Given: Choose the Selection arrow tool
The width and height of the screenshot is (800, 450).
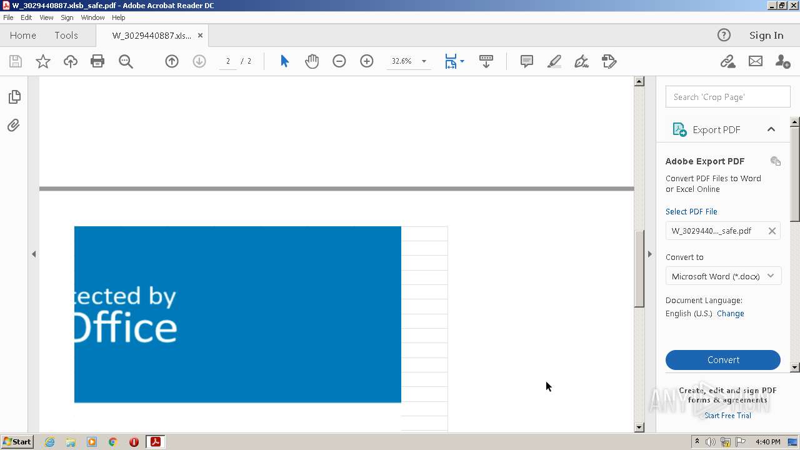Looking at the screenshot, I should pyautogui.click(x=285, y=61).
